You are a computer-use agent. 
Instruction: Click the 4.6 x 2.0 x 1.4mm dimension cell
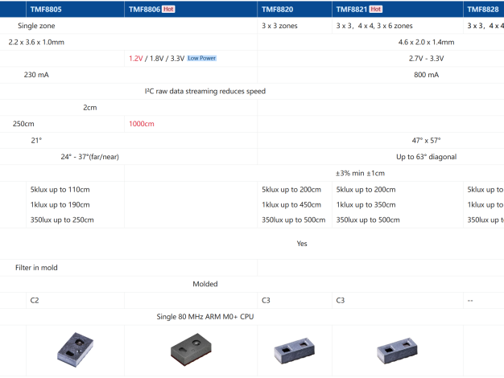(x=426, y=42)
